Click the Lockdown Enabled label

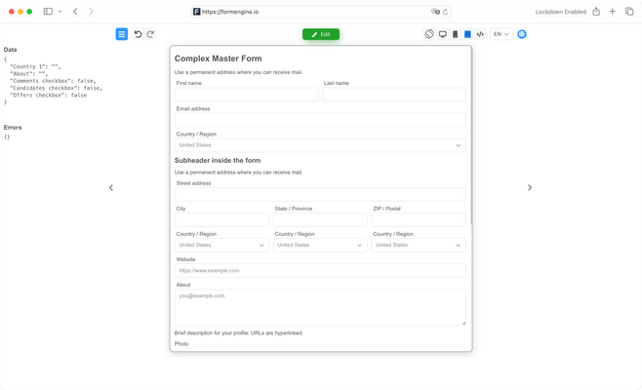pos(560,12)
